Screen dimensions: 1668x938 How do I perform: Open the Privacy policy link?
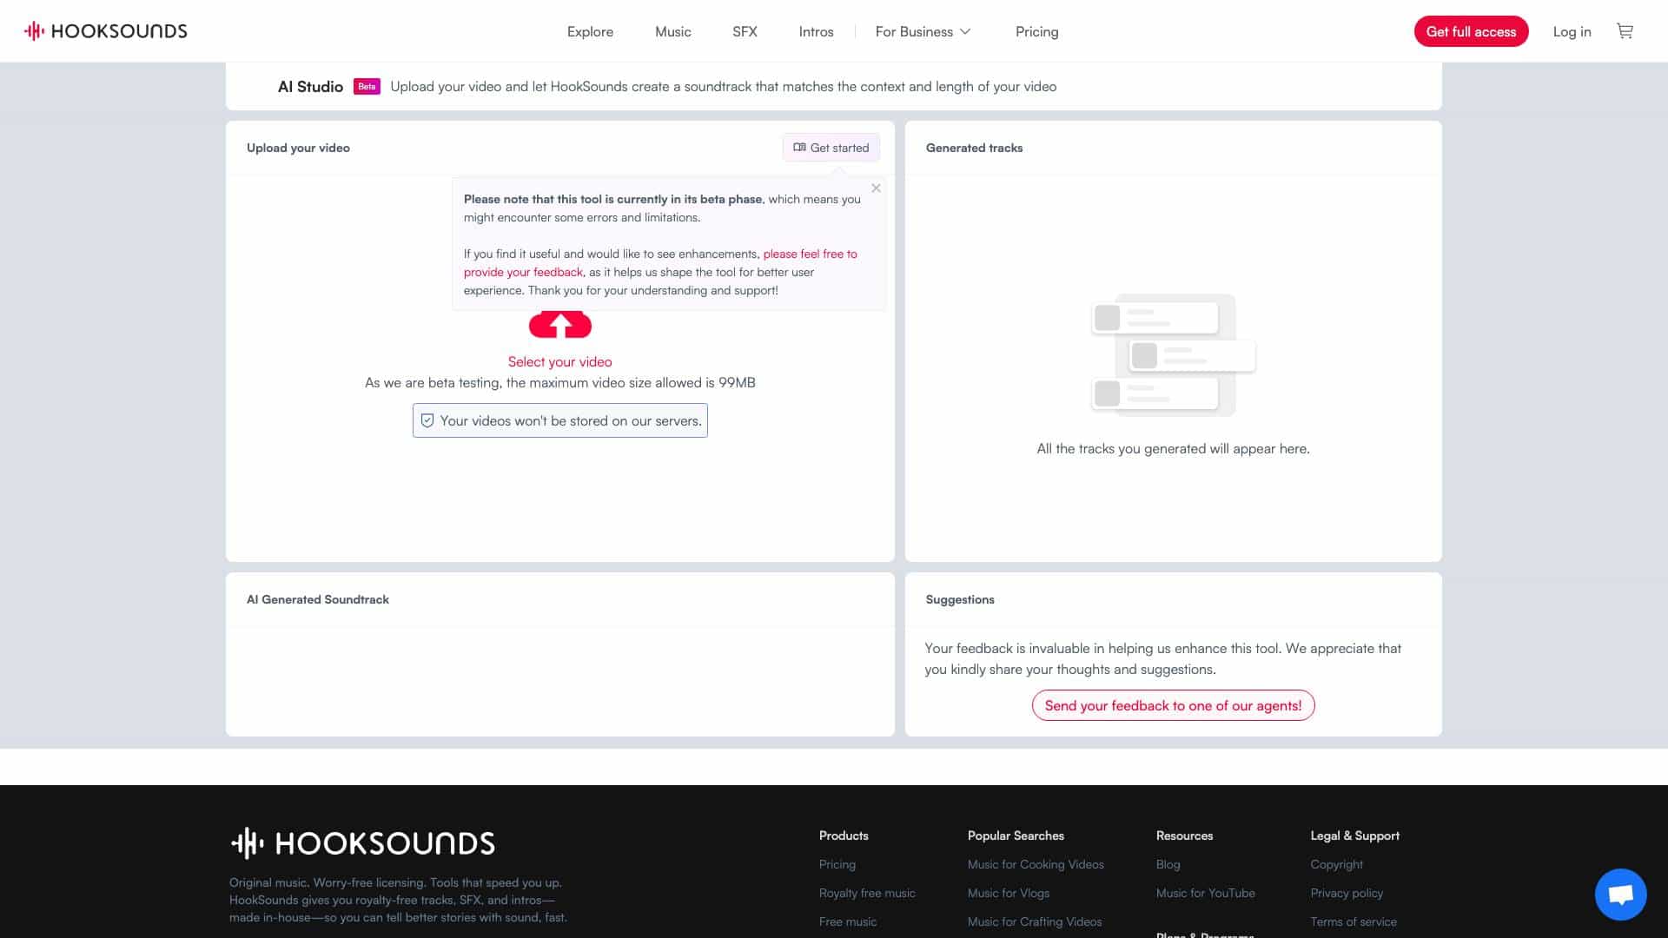click(1347, 893)
